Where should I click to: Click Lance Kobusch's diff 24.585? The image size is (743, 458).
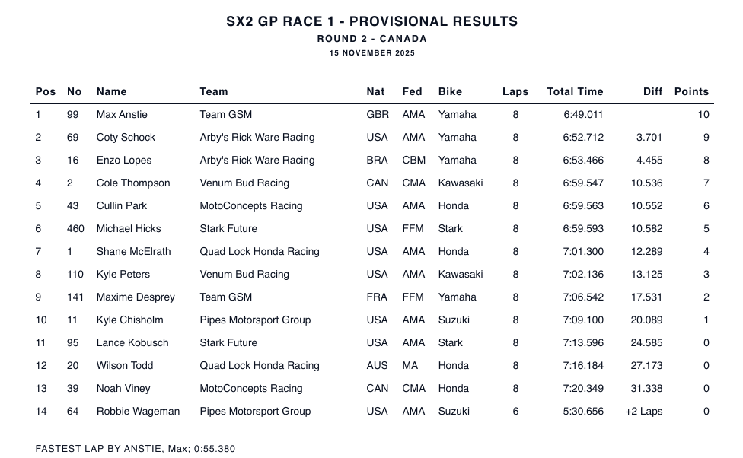646,342
